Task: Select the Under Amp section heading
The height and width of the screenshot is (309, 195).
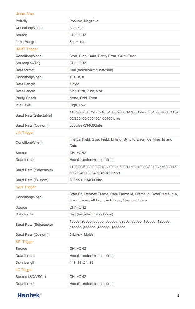Action: click(x=25, y=14)
